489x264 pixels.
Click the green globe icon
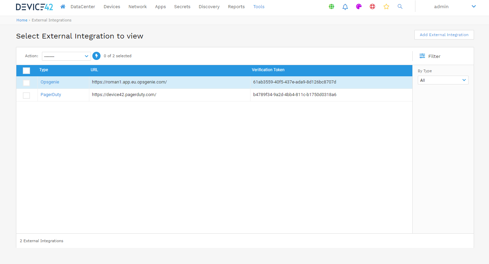(332, 6)
